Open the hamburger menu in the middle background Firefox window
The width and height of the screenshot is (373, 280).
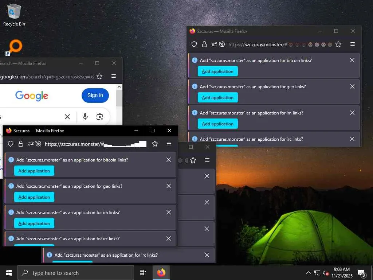pyautogui.click(x=207, y=160)
